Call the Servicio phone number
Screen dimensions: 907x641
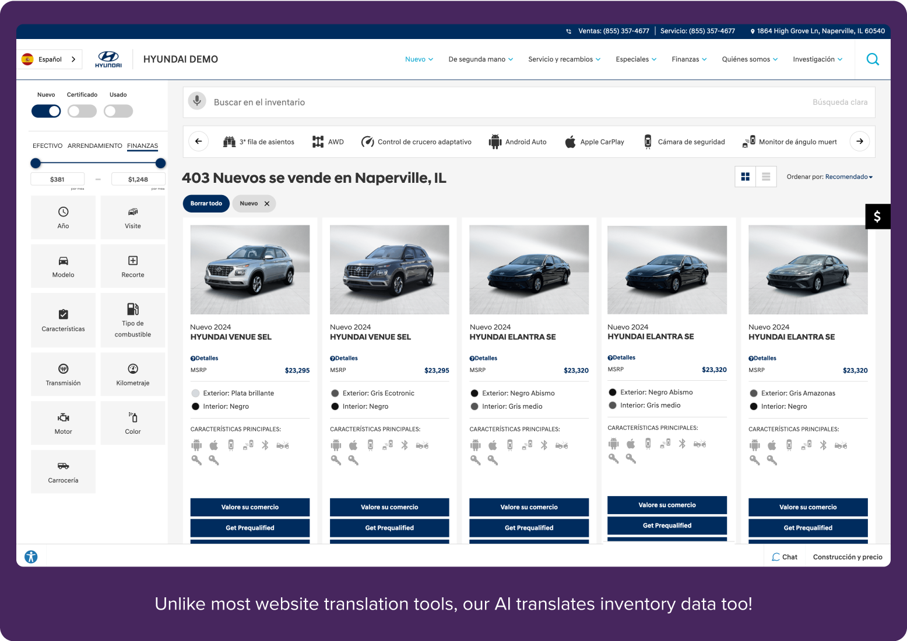point(698,31)
